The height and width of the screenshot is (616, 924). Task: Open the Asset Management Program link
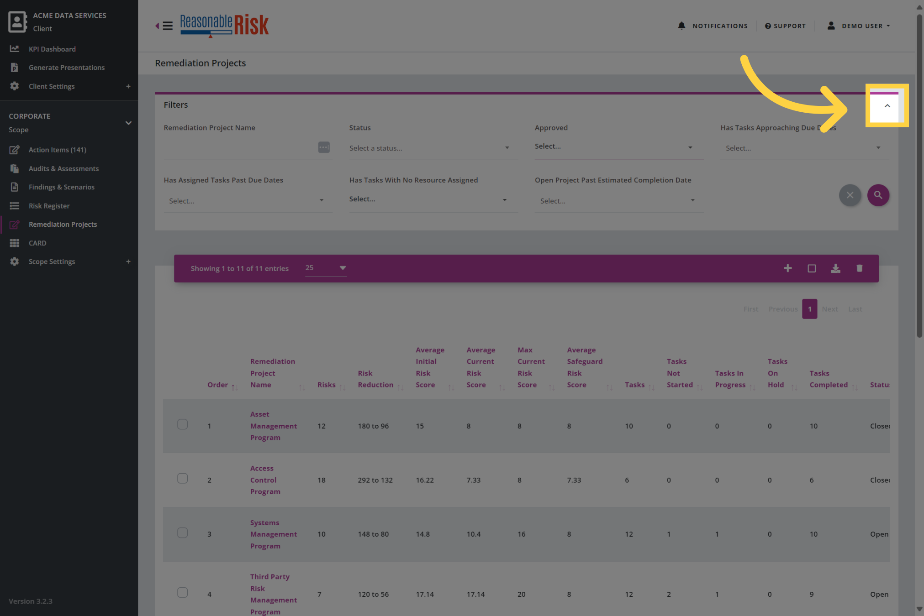coord(273,426)
